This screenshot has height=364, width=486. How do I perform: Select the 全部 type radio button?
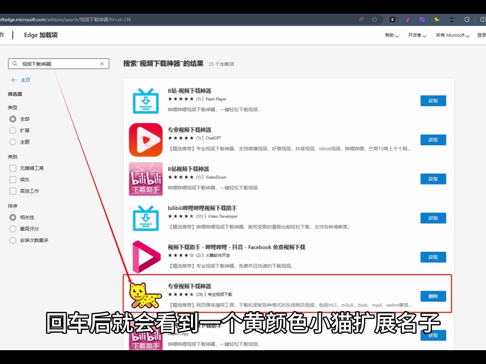click(x=13, y=119)
